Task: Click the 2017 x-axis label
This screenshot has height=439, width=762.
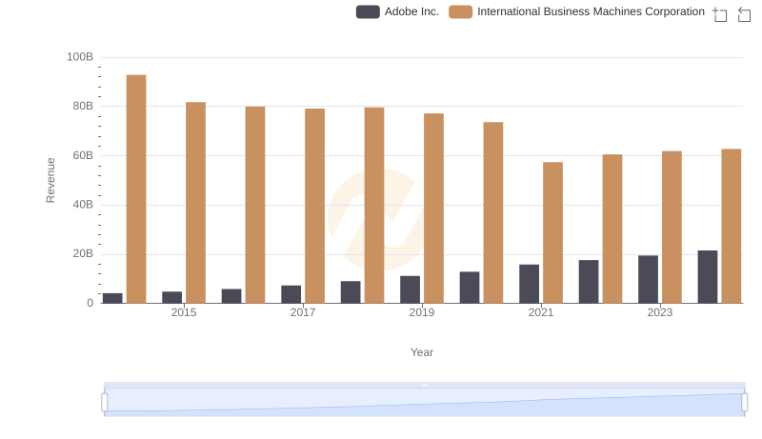Action: (303, 312)
